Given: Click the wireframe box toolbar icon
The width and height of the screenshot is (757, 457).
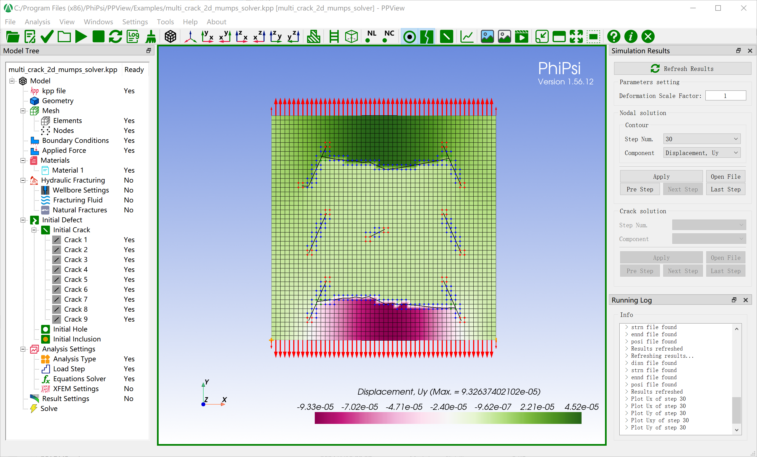Looking at the screenshot, I should (x=351, y=37).
